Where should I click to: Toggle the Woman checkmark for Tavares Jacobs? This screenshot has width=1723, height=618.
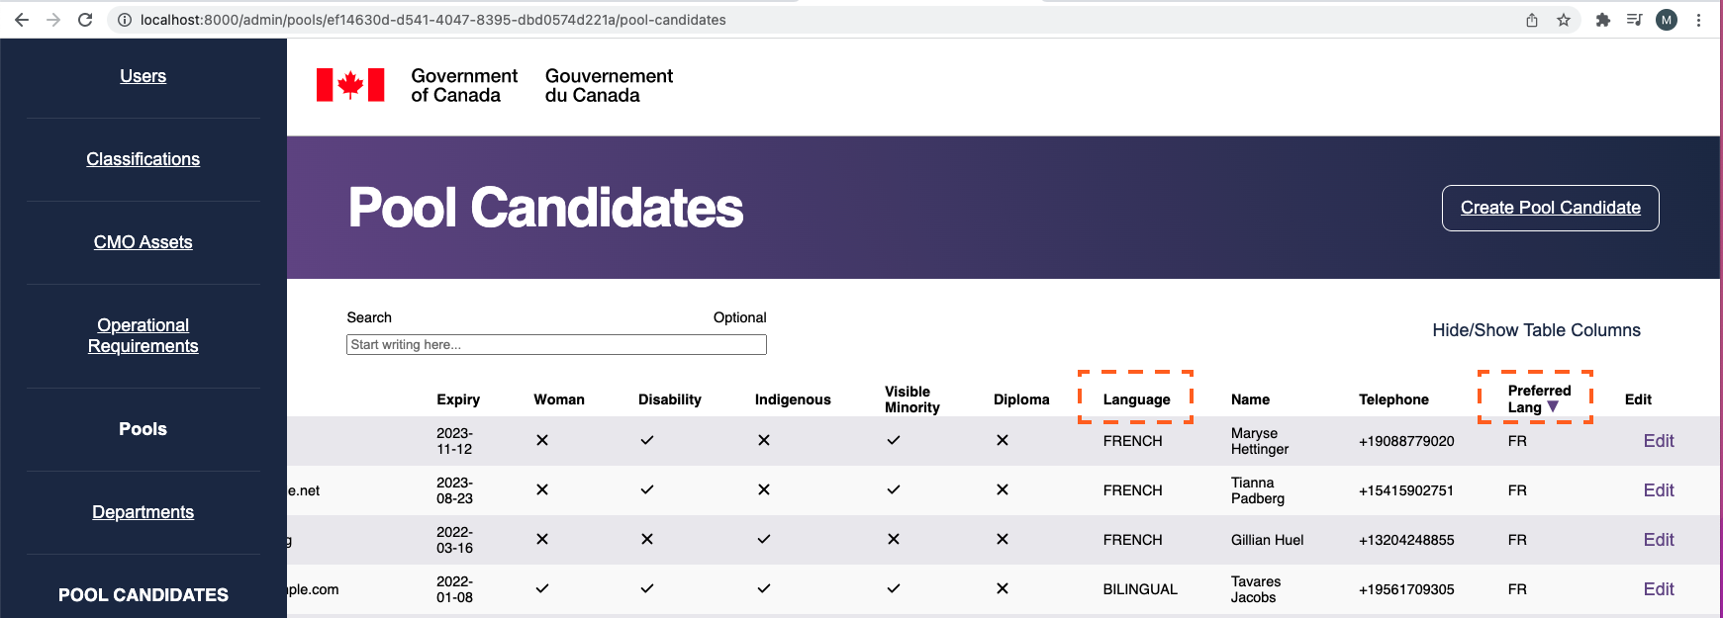pyautogui.click(x=541, y=588)
